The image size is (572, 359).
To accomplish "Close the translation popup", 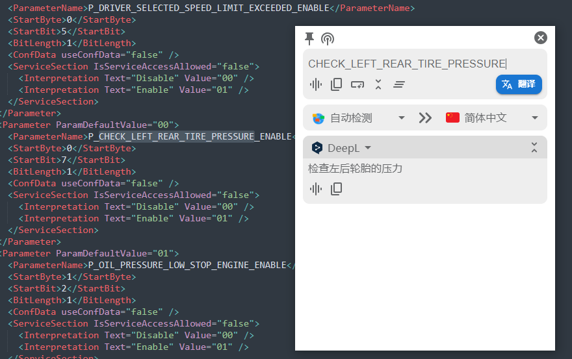I will 540,38.
